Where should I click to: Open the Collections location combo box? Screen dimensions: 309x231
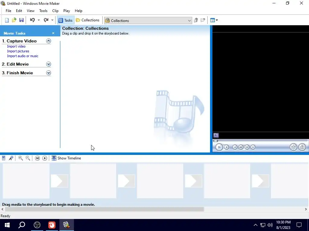tap(148, 20)
